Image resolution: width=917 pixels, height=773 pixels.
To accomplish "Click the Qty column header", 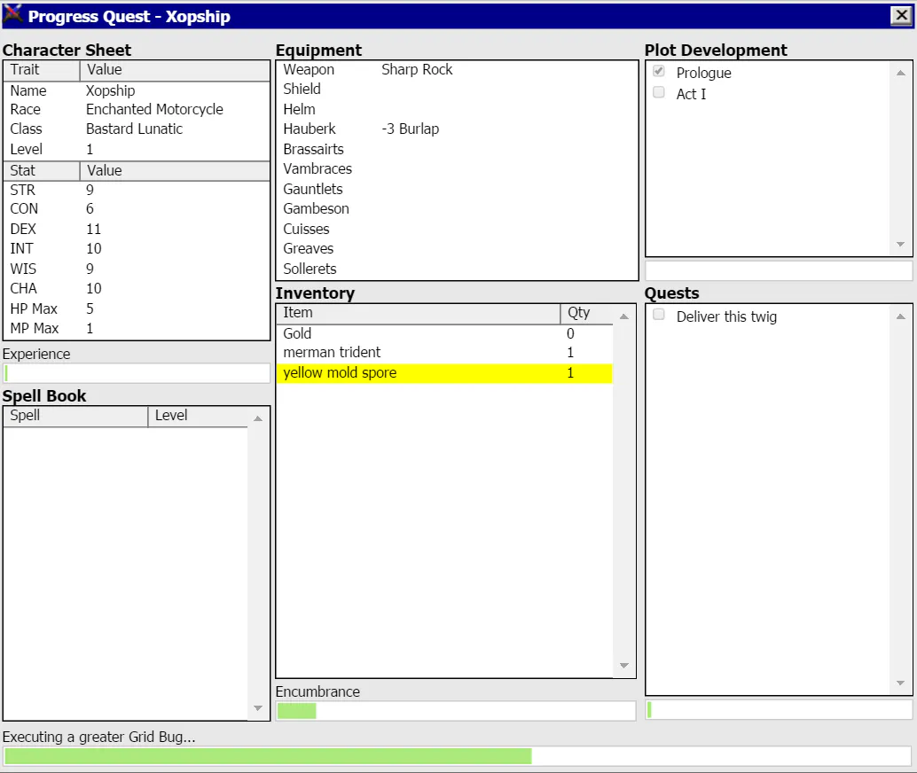I will pyautogui.click(x=586, y=314).
